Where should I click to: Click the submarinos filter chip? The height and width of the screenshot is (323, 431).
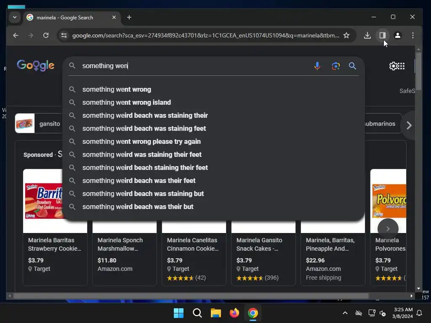383,124
